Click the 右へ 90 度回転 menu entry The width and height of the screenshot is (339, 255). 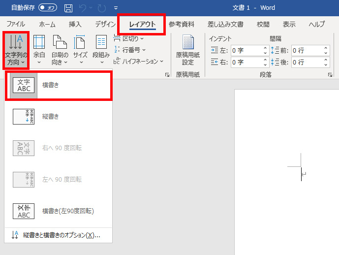tap(59, 148)
